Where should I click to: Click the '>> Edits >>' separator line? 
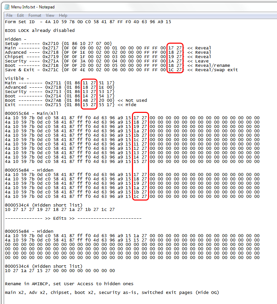pos(73,218)
